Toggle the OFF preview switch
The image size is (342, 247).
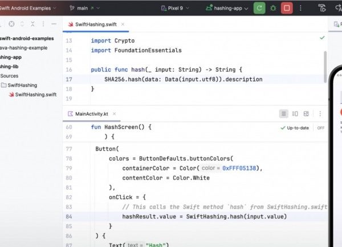point(321,128)
